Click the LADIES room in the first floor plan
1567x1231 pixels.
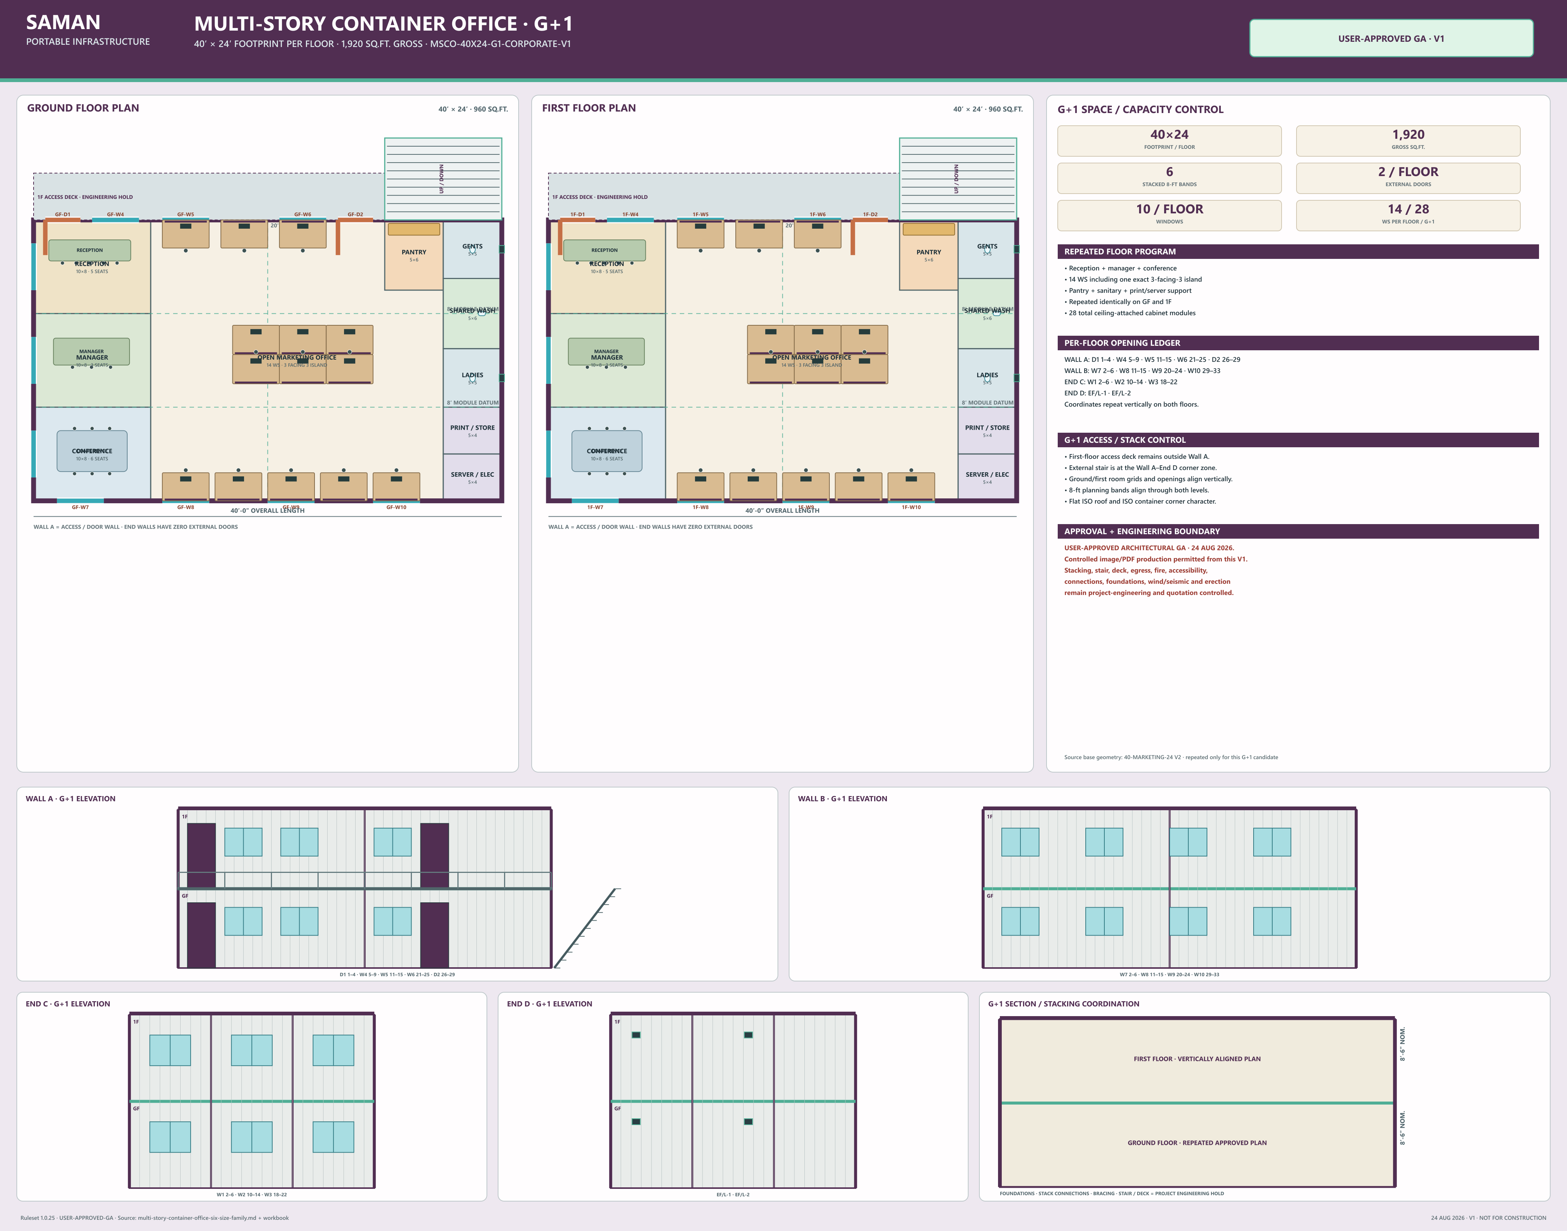pyautogui.click(x=987, y=378)
